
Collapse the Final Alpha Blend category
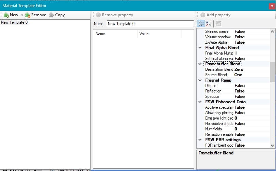click(x=200, y=48)
